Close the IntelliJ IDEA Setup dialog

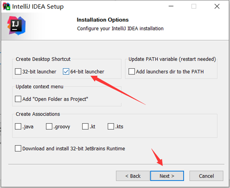[x=217, y=7]
